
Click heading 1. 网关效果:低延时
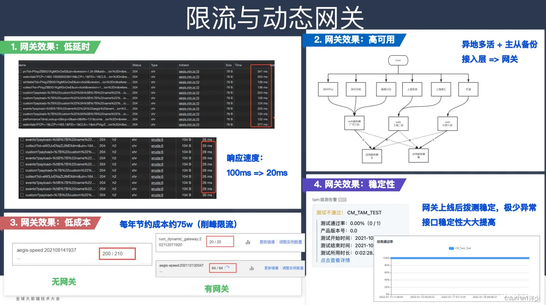(51, 47)
